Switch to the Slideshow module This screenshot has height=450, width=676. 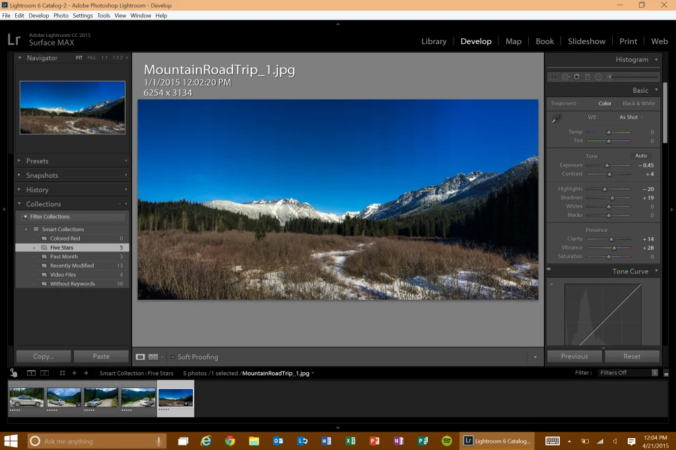586,42
